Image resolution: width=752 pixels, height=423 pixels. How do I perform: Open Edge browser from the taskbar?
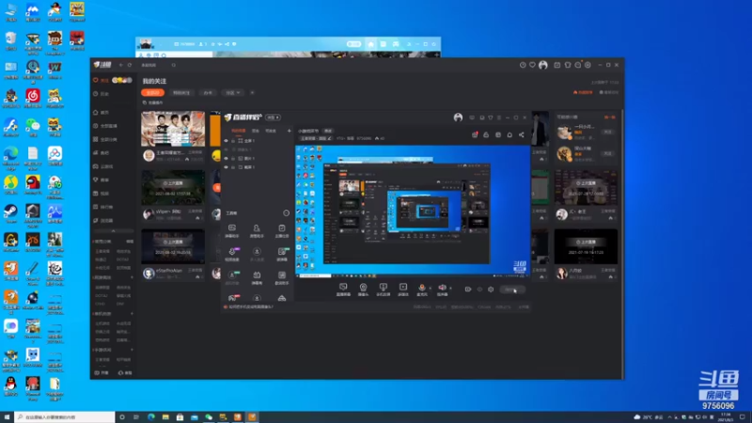[x=151, y=416]
